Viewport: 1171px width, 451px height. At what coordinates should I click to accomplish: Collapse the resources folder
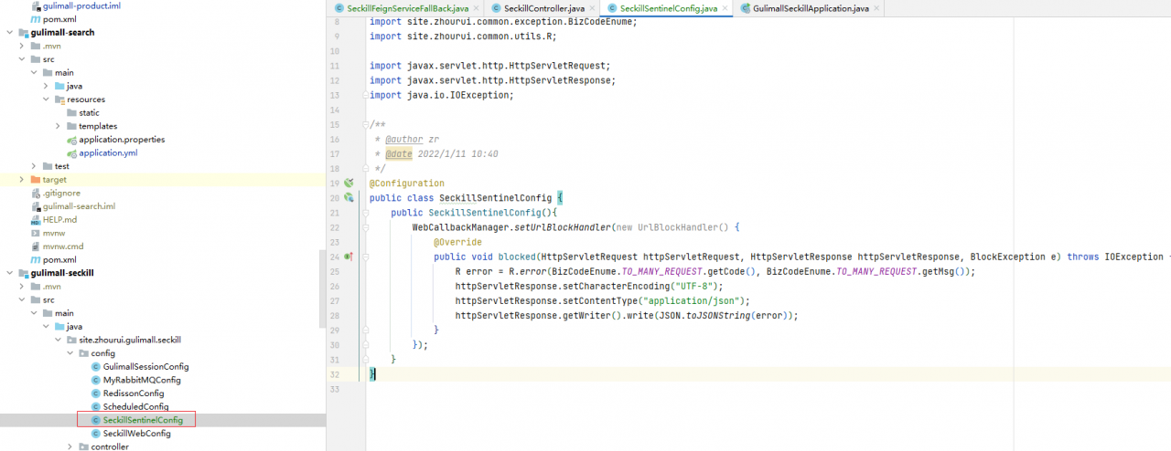click(x=46, y=100)
